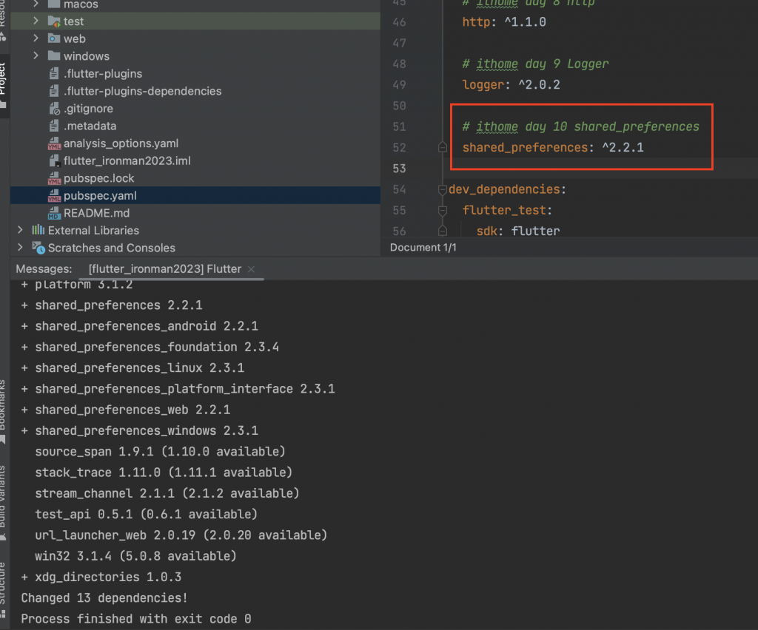The image size is (758, 630).
Task: Click 'shared_preferences_web 2.2.1' output line
Action: pyautogui.click(x=133, y=410)
